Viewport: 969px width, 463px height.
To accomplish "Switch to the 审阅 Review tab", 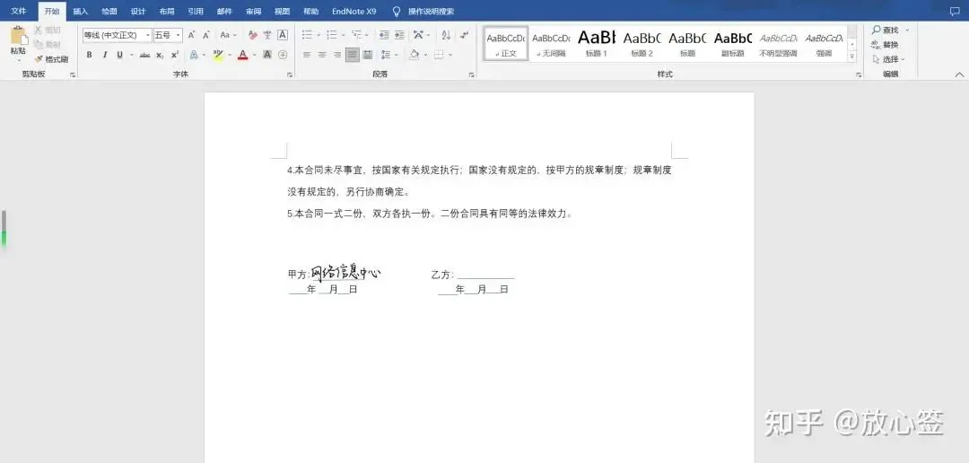I will tap(253, 11).
